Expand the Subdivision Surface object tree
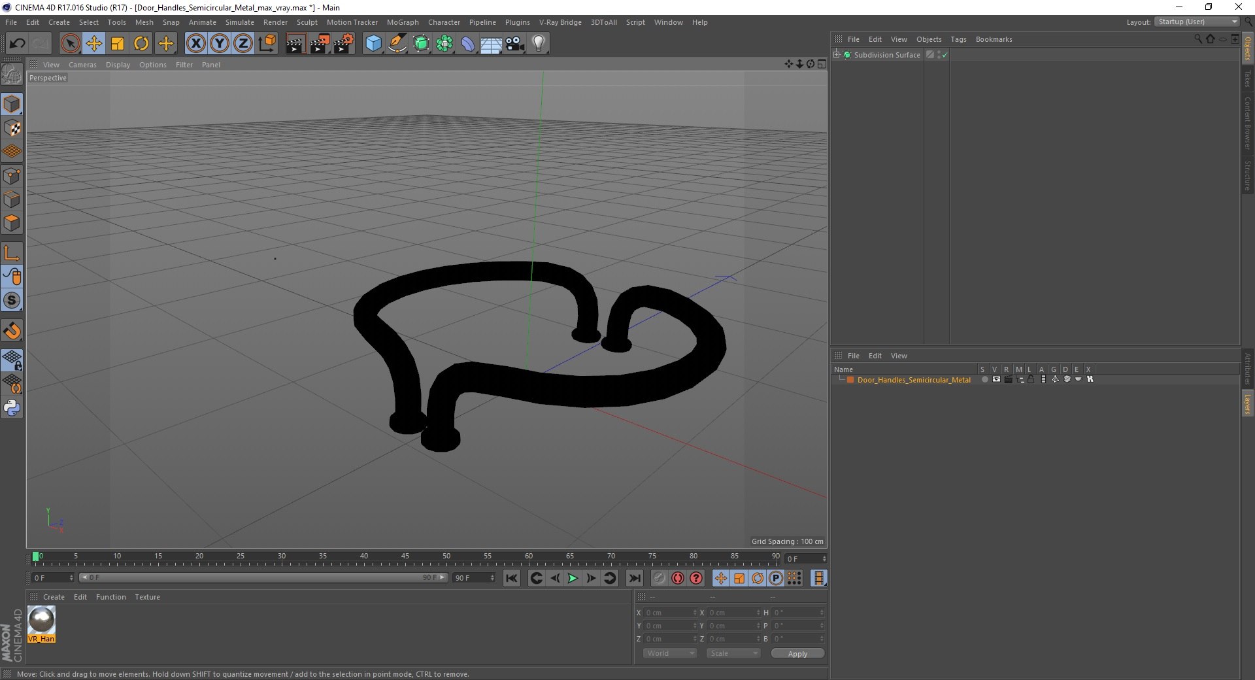The width and height of the screenshot is (1255, 680). pos(837,54)
